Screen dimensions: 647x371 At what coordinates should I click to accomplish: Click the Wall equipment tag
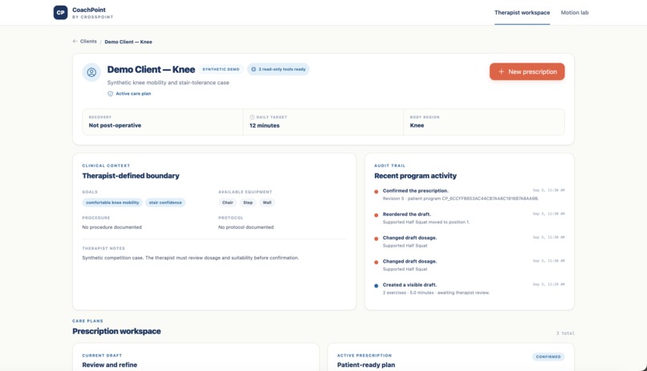pos(267,202)
